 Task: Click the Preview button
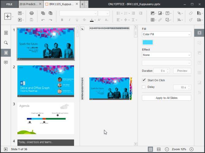pyautogui.click(x=182, y=71)
